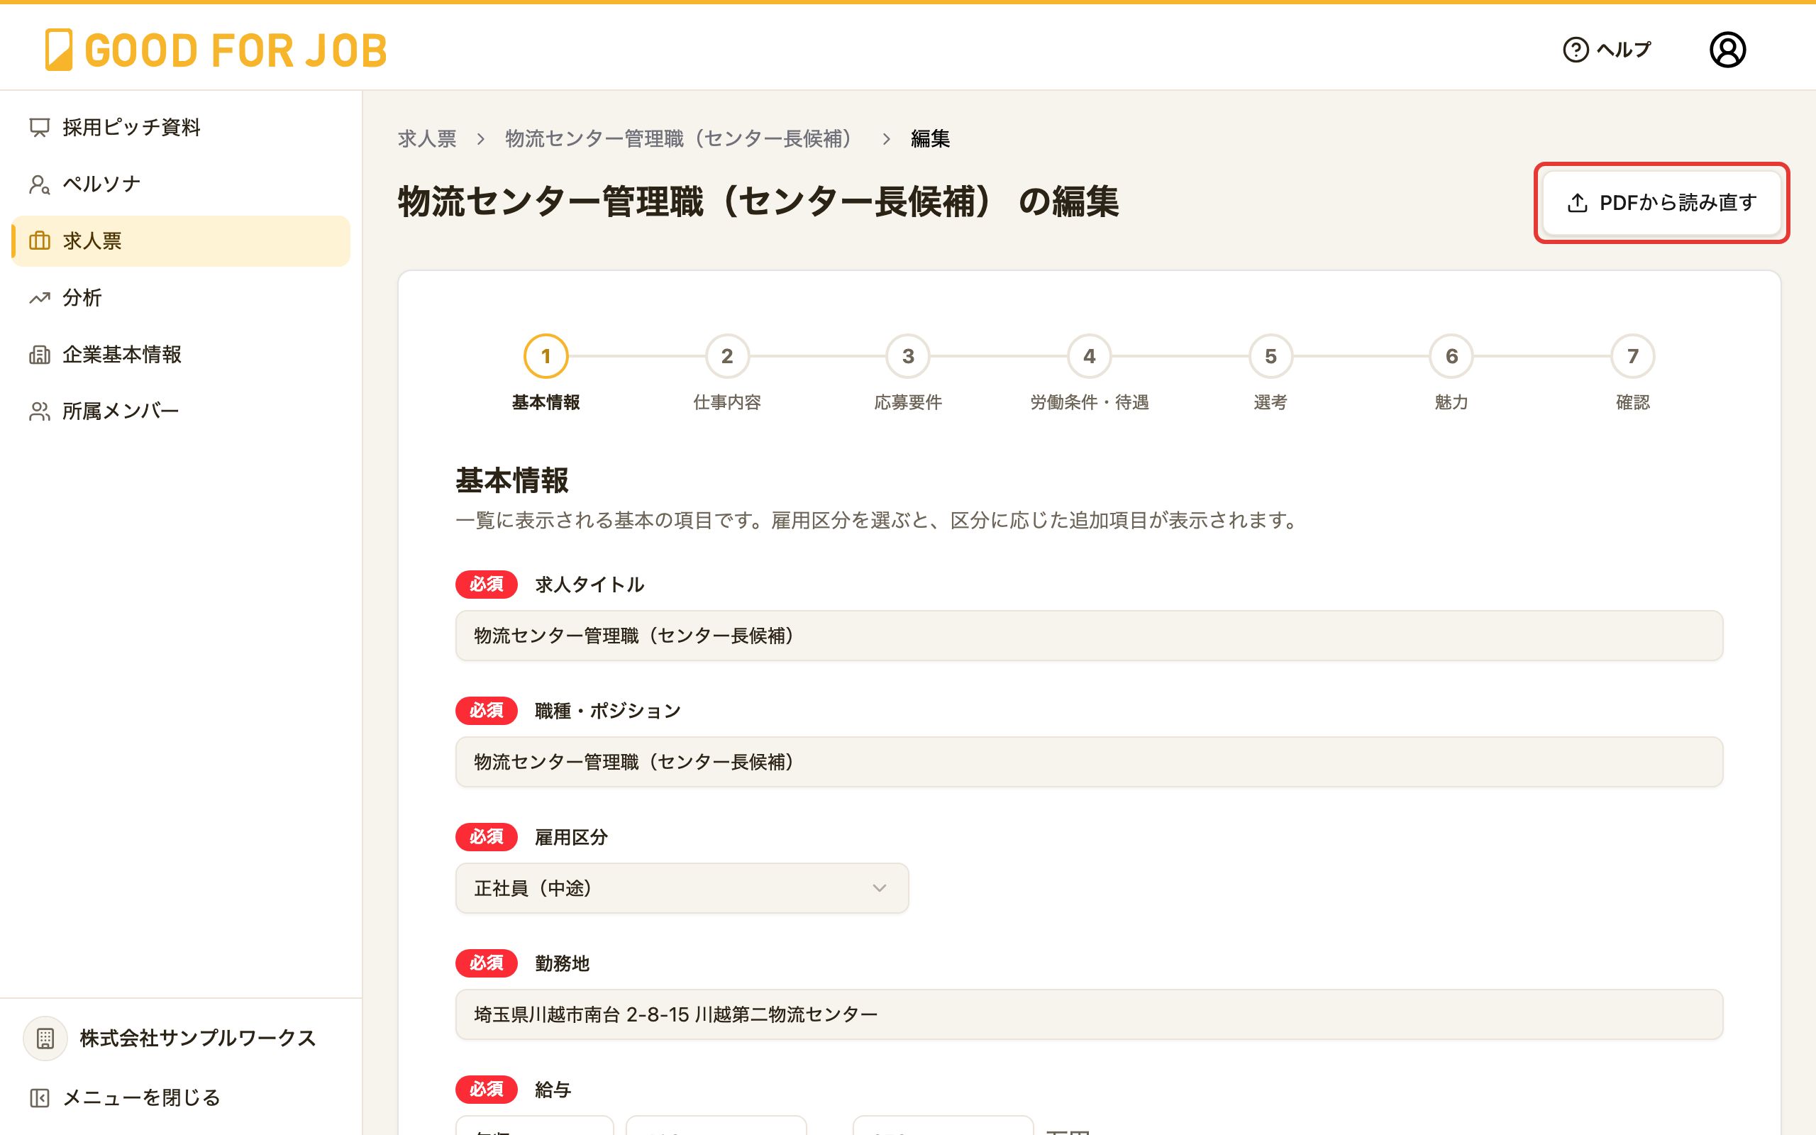1816x1135 pixels.
Task: Click the help question-mark icon
Action: (1575, 50)
